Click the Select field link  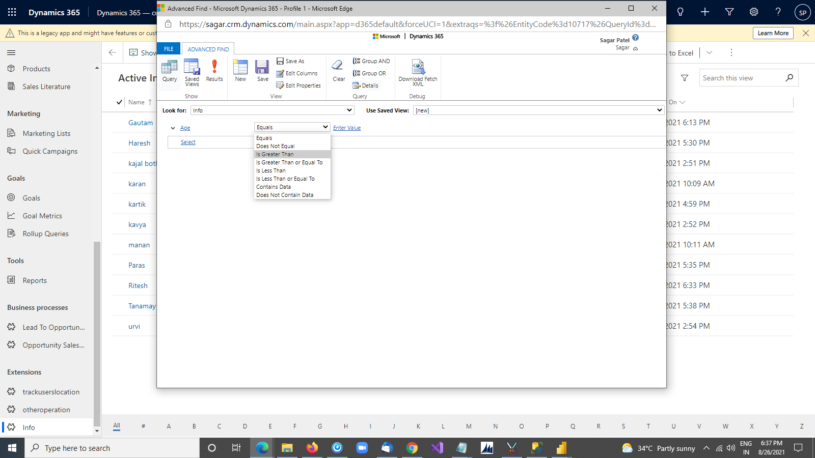188,142
